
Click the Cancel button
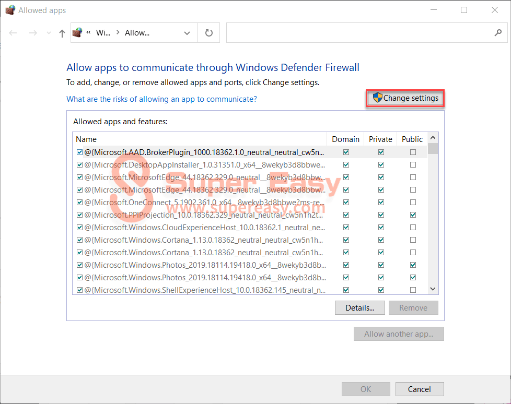(x=420, y=389)
